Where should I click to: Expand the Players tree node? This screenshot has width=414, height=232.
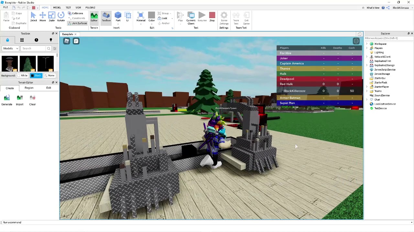[367, 48]
